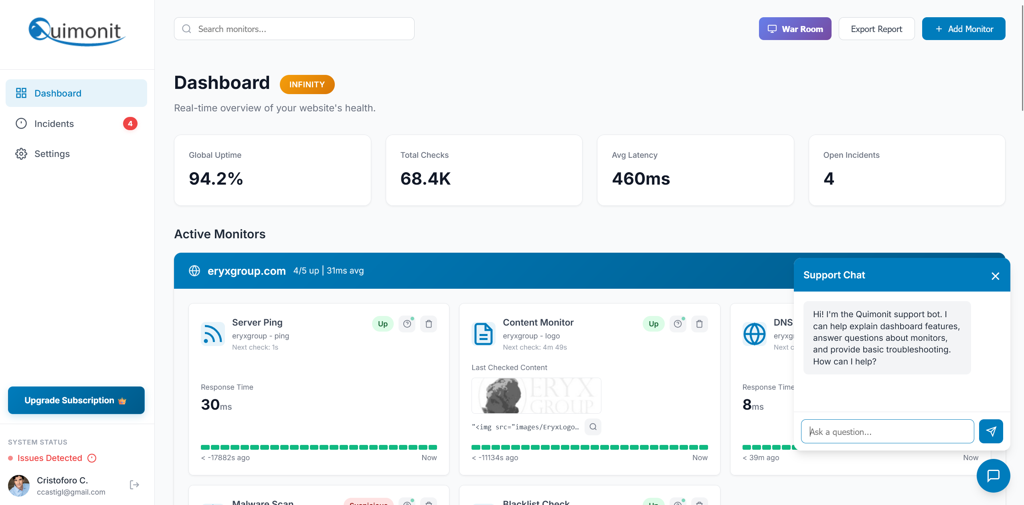Open Server Ping details clock icon
Viewport: 1024px width, 505px height.
(407, 324)
